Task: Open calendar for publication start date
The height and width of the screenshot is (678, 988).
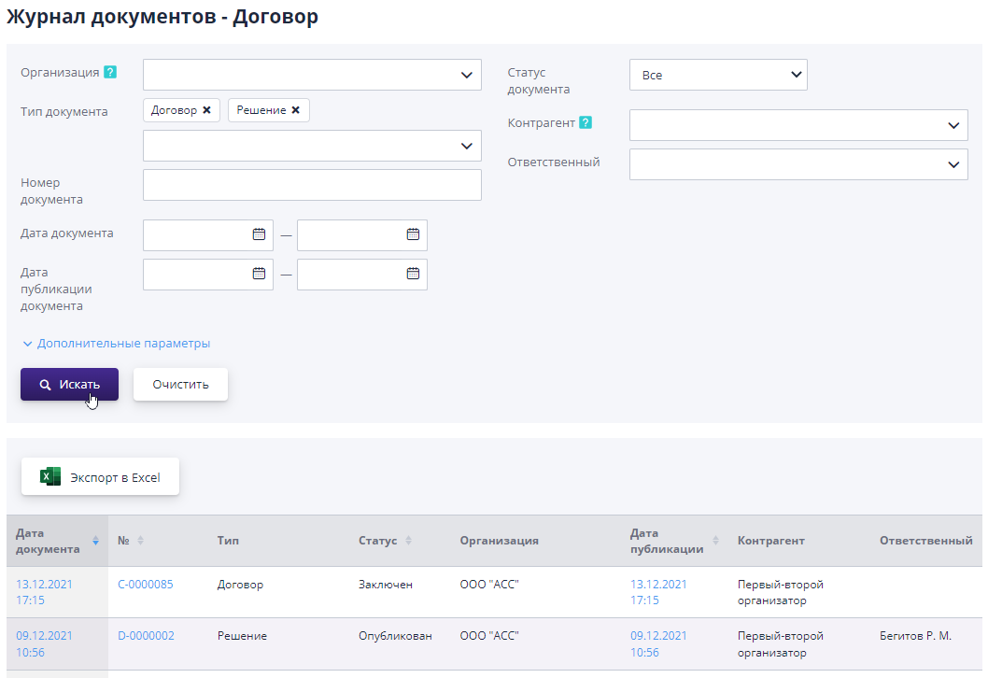Action: tap(259, 274)
